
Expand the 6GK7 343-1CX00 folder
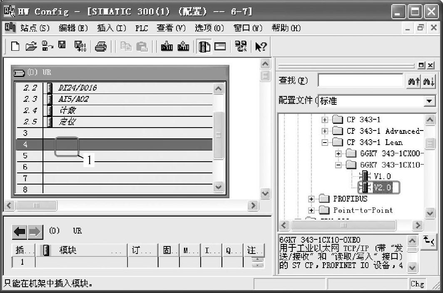[338, 154]
